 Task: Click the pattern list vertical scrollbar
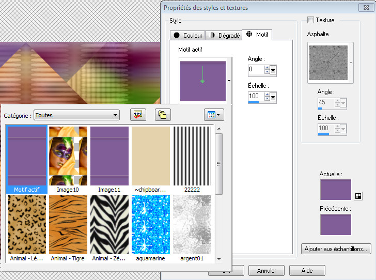tap(219, 164)
